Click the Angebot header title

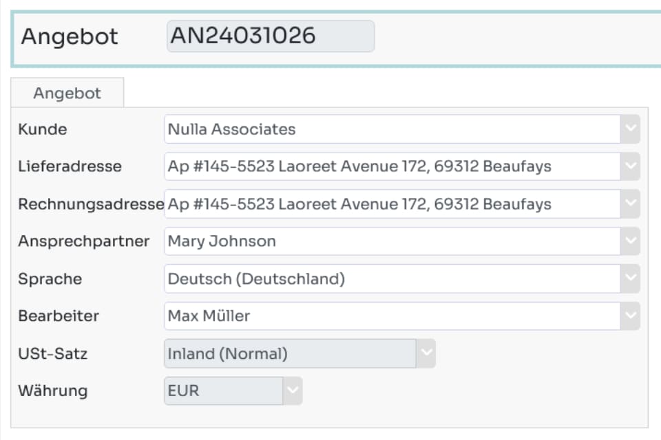70,36
